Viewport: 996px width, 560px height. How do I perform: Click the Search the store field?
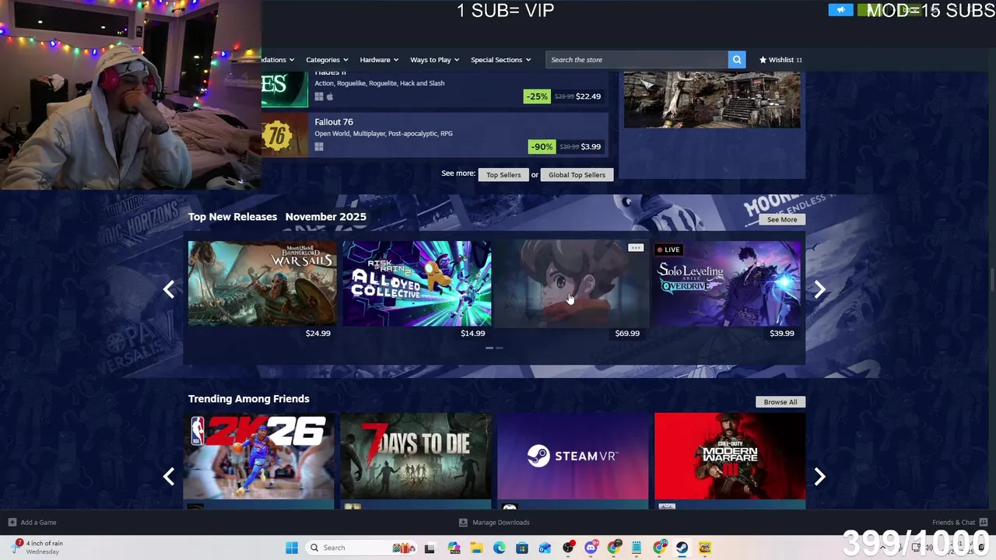[x=637, y=60]
